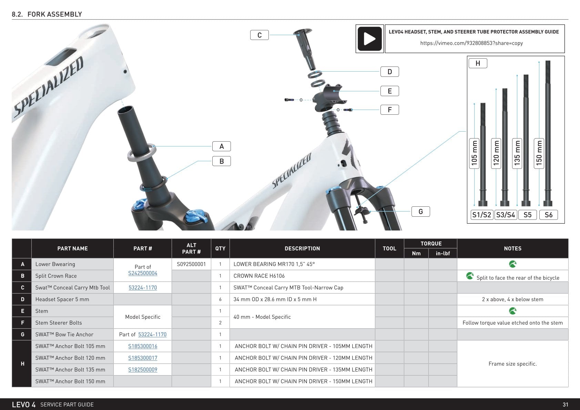Click the QTY column header
Image resolution: width=580 pixels, height=410 pixels.
pyautogui.click(x=220, y=248)
